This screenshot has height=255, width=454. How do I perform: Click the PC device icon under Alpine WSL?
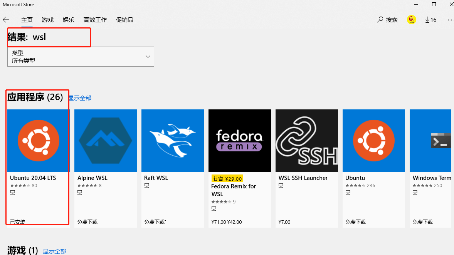(80, 193)
